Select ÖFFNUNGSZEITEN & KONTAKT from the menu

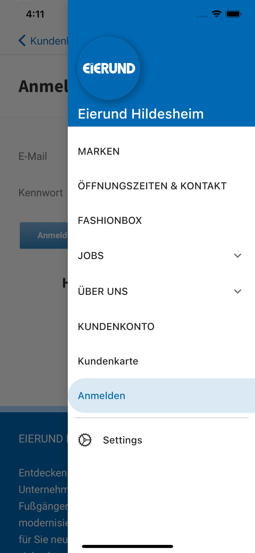coord(152,185)
